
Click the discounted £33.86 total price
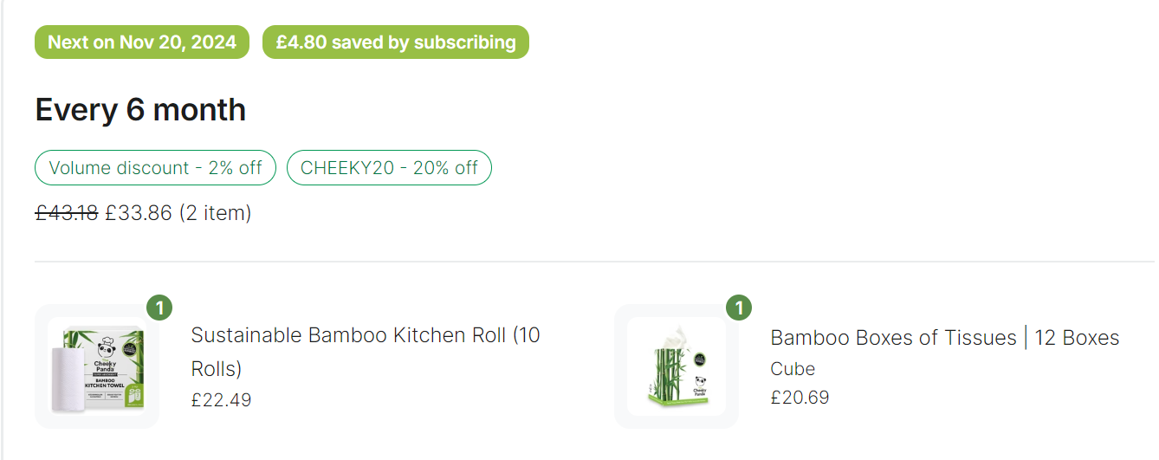coord(139,213)
